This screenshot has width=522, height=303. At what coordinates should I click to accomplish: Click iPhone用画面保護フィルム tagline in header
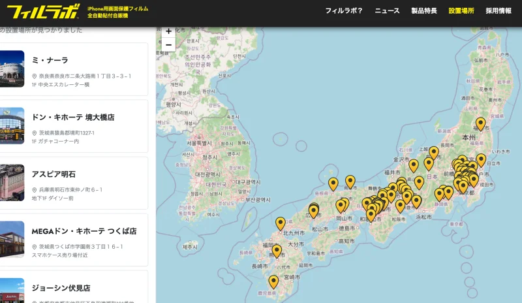[x=118, y=8]
